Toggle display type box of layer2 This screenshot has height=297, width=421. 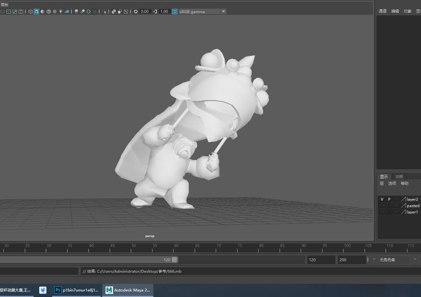point(396,199)
